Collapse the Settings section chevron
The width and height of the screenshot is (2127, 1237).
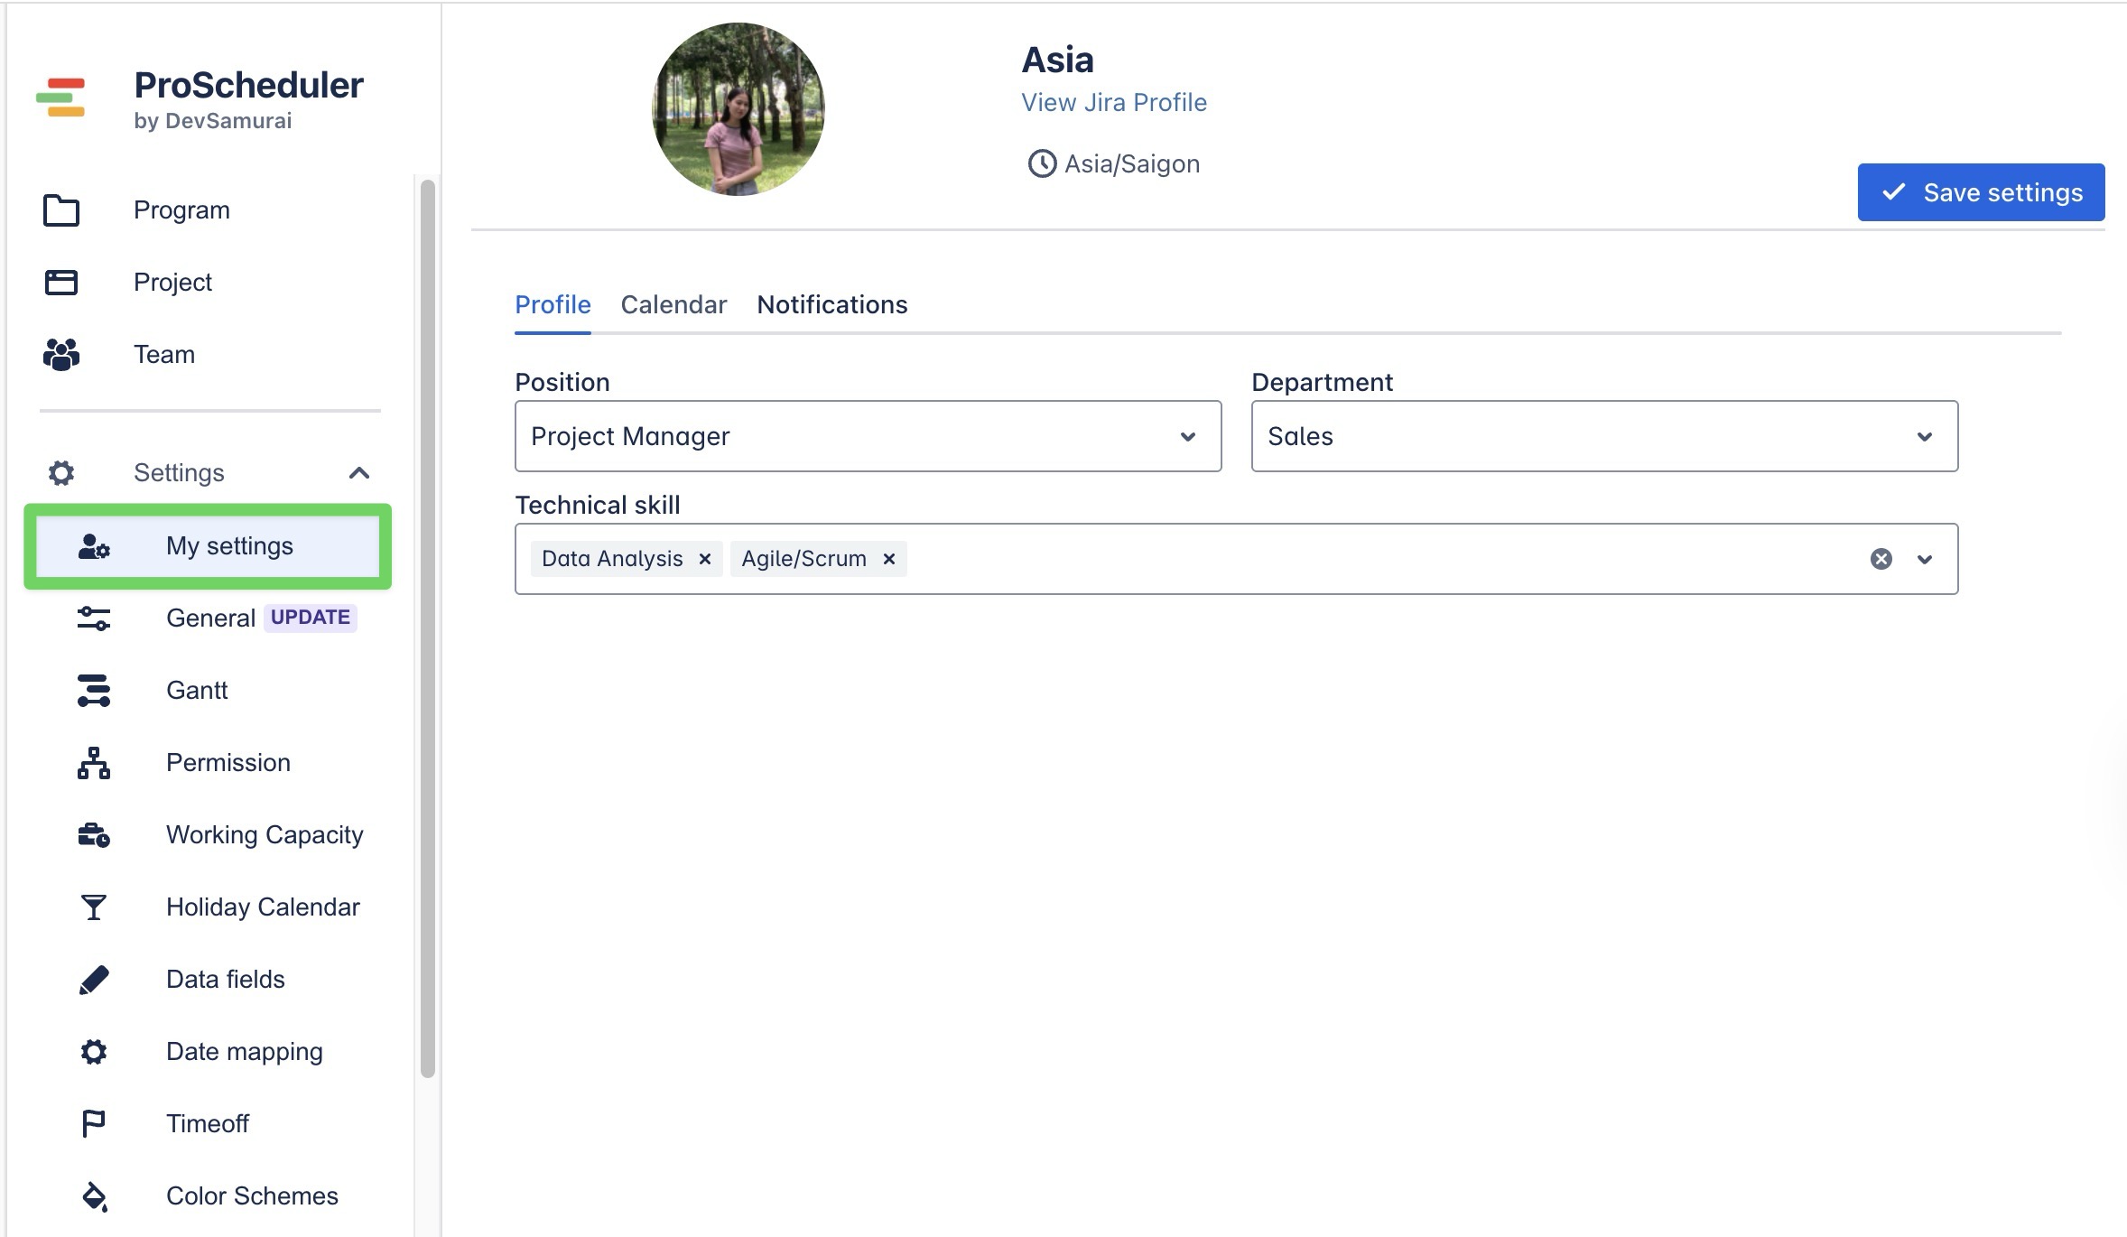pos(359,473)
